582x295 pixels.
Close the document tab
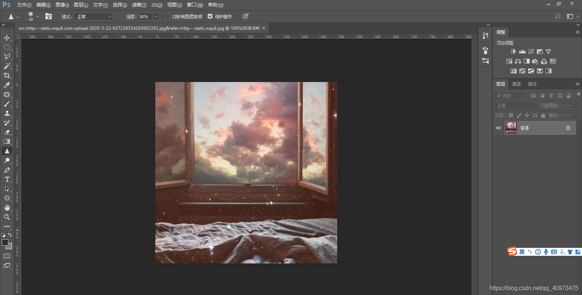coord(264,28)
